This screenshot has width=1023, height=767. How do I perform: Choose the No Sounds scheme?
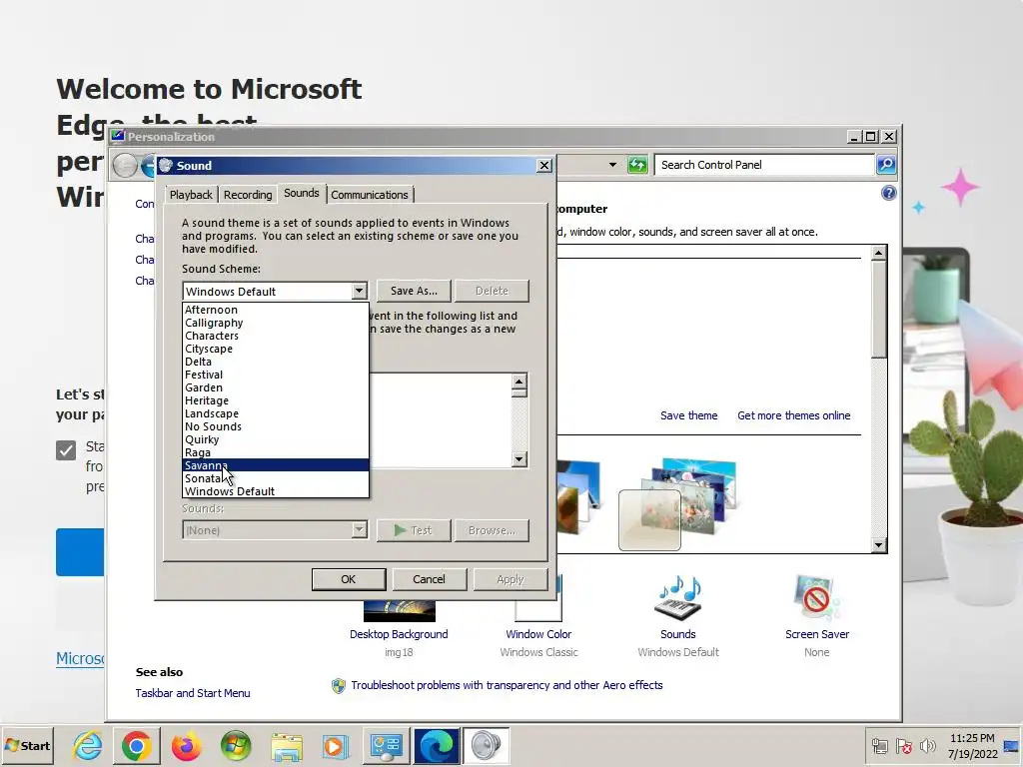coord(276,426)
